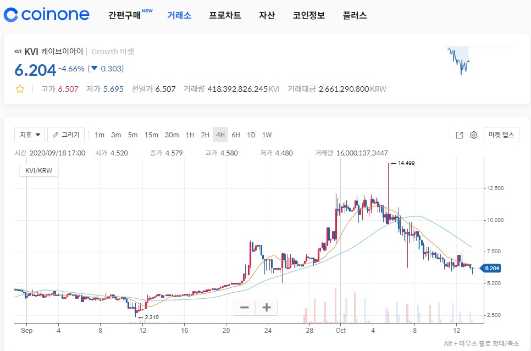Screen dimensions: 531x351
Task: Select the 3m chart interval
Action: click(x=116, y=135)
